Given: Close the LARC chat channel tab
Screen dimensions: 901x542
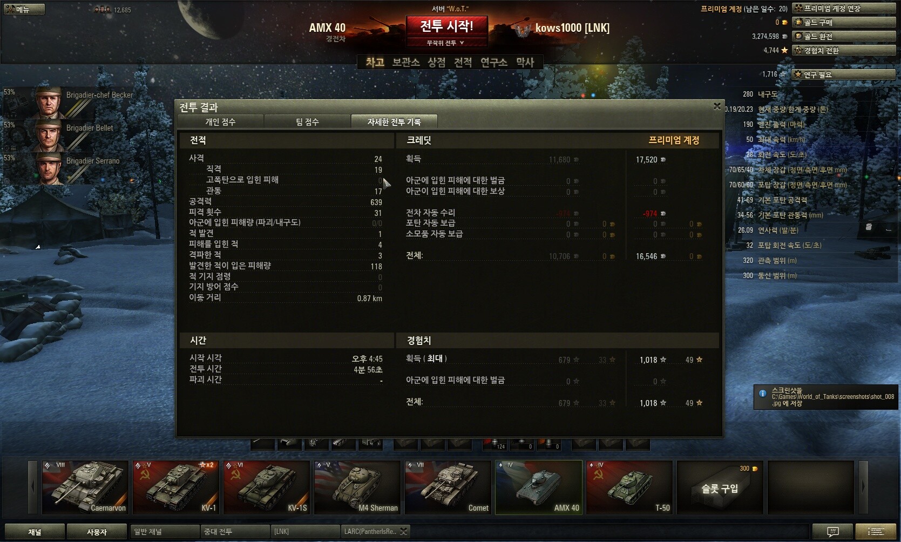Looking at the screenshot, I should tap(404, 531).
